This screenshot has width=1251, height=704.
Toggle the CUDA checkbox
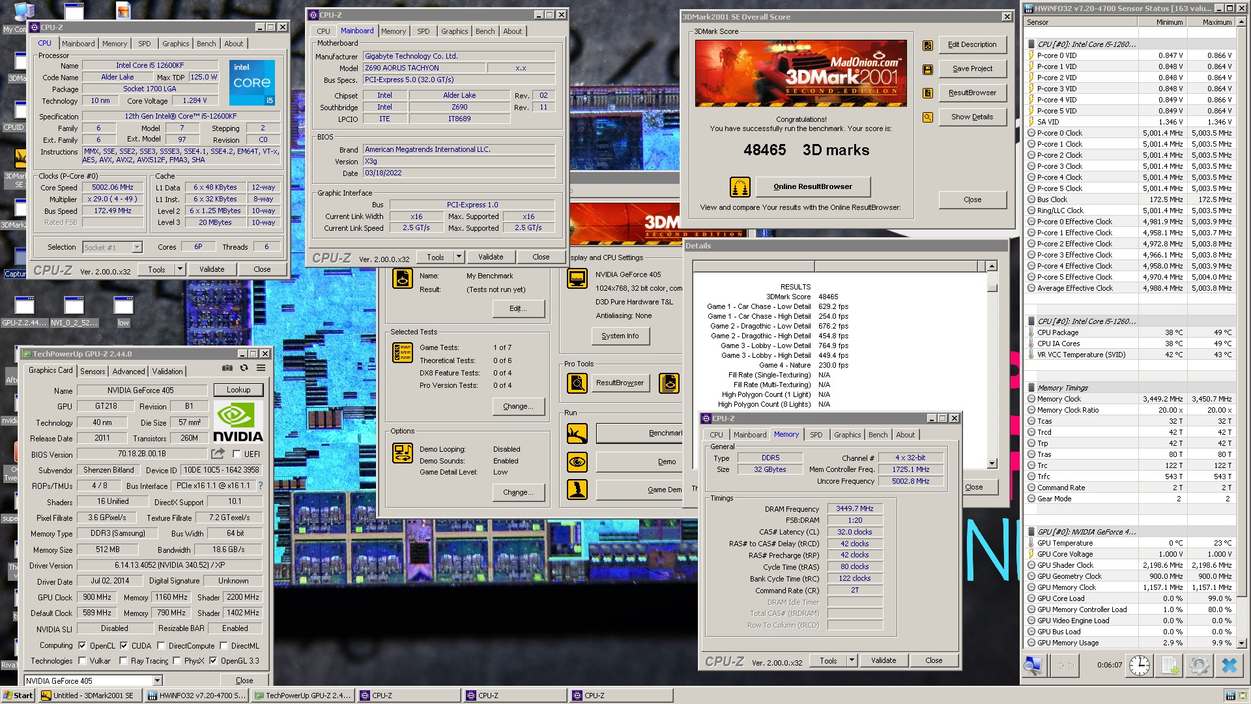pyautogui.click(x=124, y=646)
